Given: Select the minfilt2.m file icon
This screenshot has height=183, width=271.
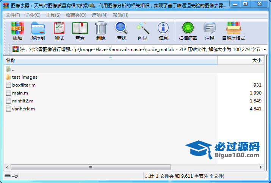Looking at the screenshot, I should [8, 101].
